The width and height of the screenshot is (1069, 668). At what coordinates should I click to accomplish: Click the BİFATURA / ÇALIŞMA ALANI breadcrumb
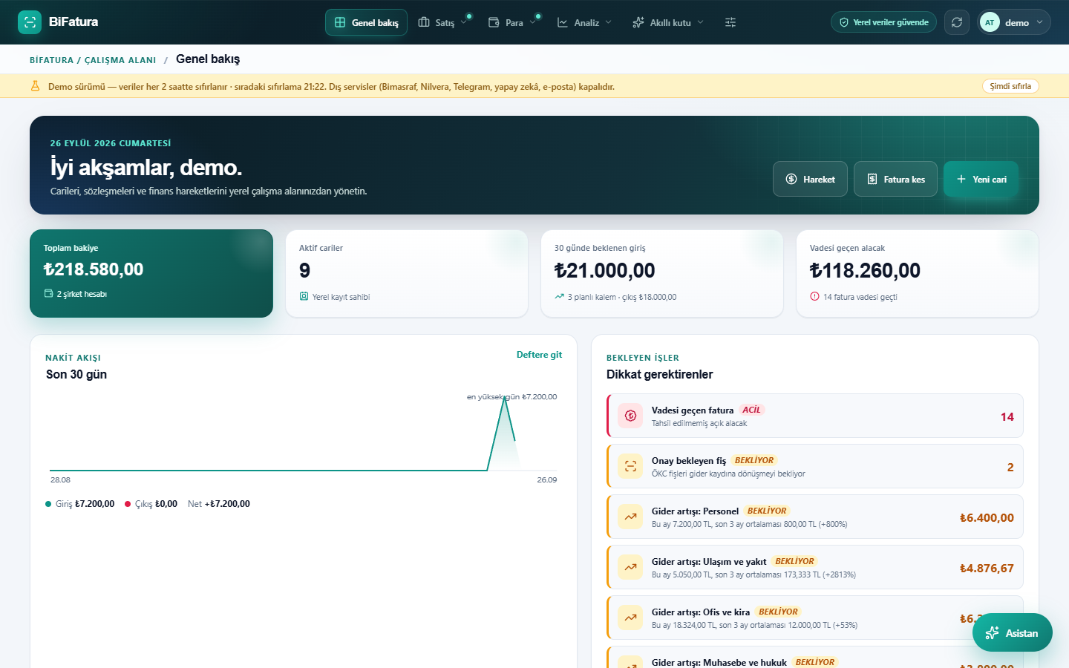(x=93, y=60)
